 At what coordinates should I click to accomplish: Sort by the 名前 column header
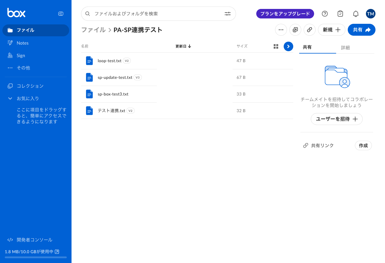(x=85, y=46)
